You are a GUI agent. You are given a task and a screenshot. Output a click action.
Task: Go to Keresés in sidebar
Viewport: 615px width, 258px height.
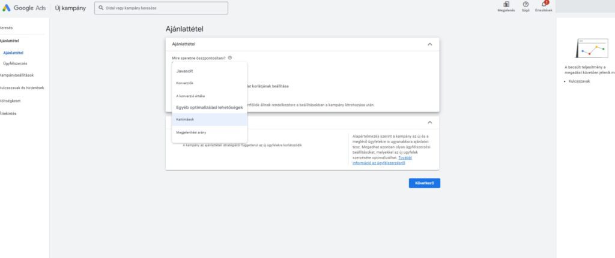(6, 28)
